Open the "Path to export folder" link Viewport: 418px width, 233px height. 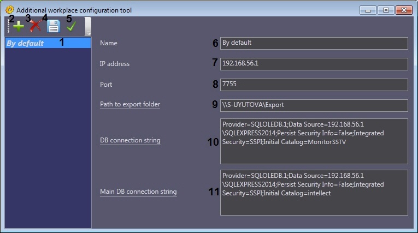tap(130, 104)
